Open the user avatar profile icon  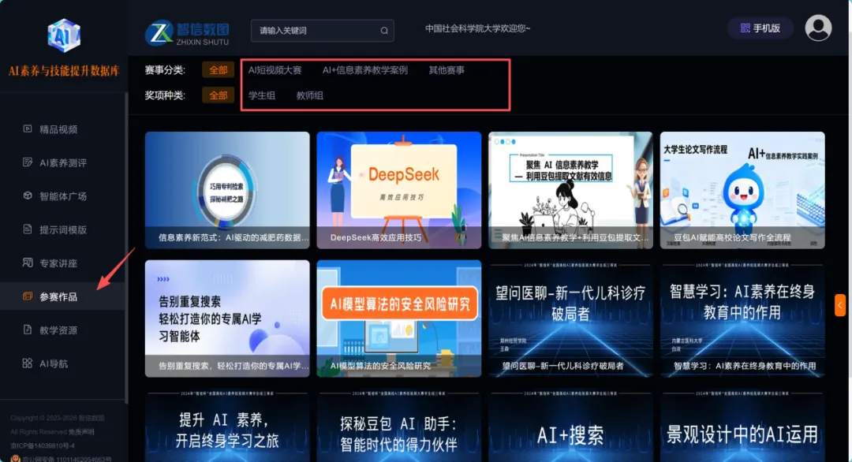[x=818, y=28]
